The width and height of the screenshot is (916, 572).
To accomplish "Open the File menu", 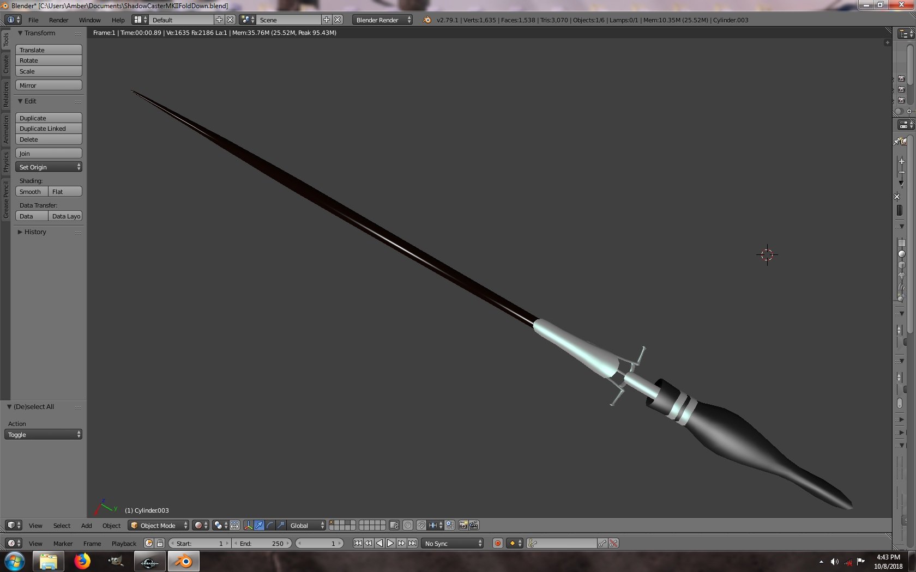I will (x=33, y=20).
